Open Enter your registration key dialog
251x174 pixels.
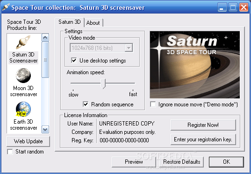(x=203, y=139)
